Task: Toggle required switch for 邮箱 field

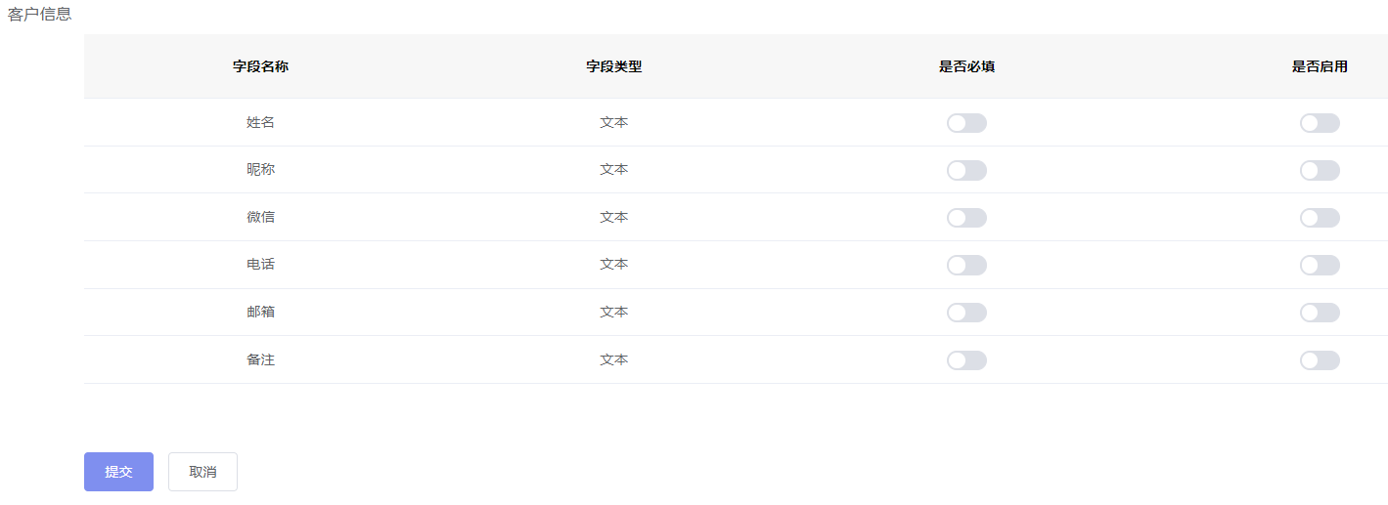Action: tap(966, 313)
